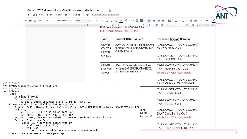Click the right indent marker on ruler

point(198,25)
